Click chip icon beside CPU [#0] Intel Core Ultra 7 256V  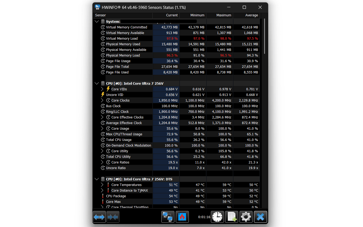(x=103, y=84)
